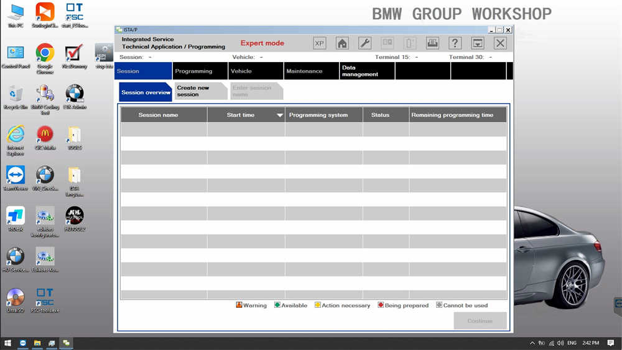Open the Data management tab

coord(367,71)
